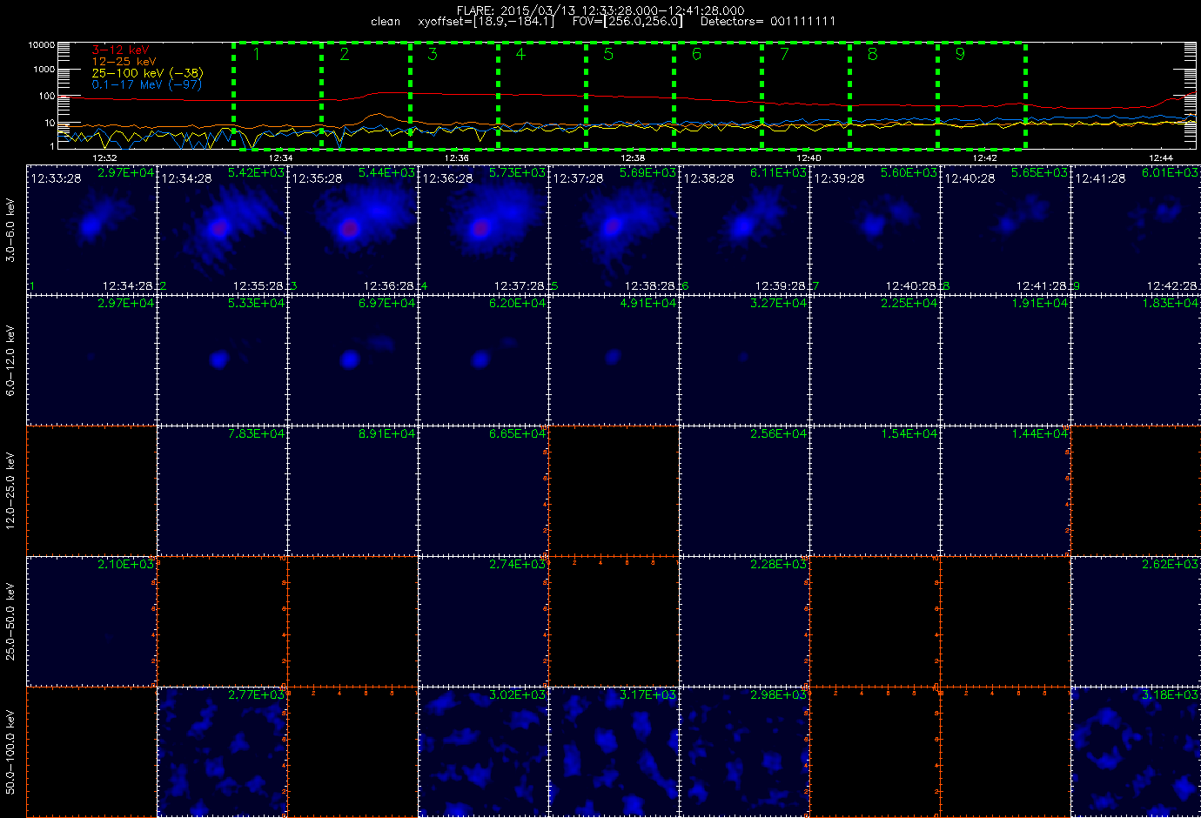This screenshot has height=818, width=1201.
Task: Click the 3.27E+04 peak value
Action: pyautogui.click(x=778, y=304)
